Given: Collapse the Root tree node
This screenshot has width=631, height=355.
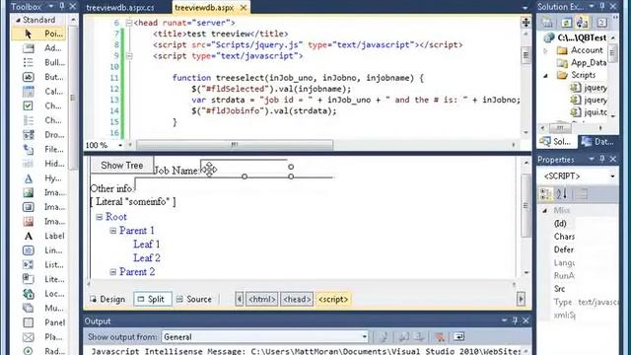Looking at the screenshot, I should (x=100, y=217).
